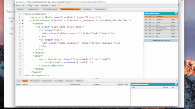Open the Workspace menu
This screenshot has width=195, height=109.
click(45, 6)
